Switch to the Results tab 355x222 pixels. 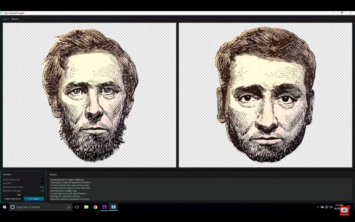pos(15,19)
